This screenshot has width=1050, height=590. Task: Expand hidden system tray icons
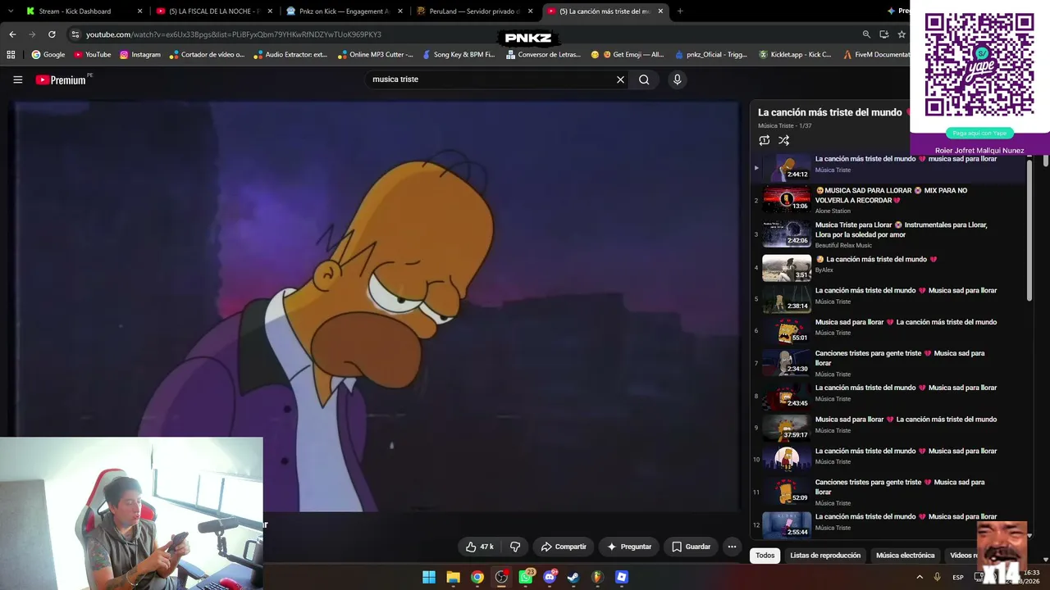[x=920, y=577]
